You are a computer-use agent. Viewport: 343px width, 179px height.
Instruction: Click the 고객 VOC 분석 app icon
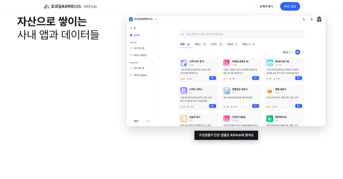pyautogui.click(x=184, y=63)
